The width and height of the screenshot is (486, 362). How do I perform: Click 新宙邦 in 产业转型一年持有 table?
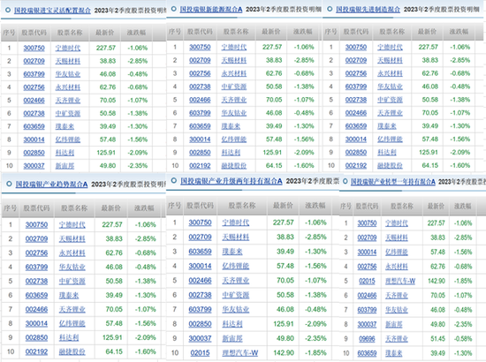coord(393,324)
